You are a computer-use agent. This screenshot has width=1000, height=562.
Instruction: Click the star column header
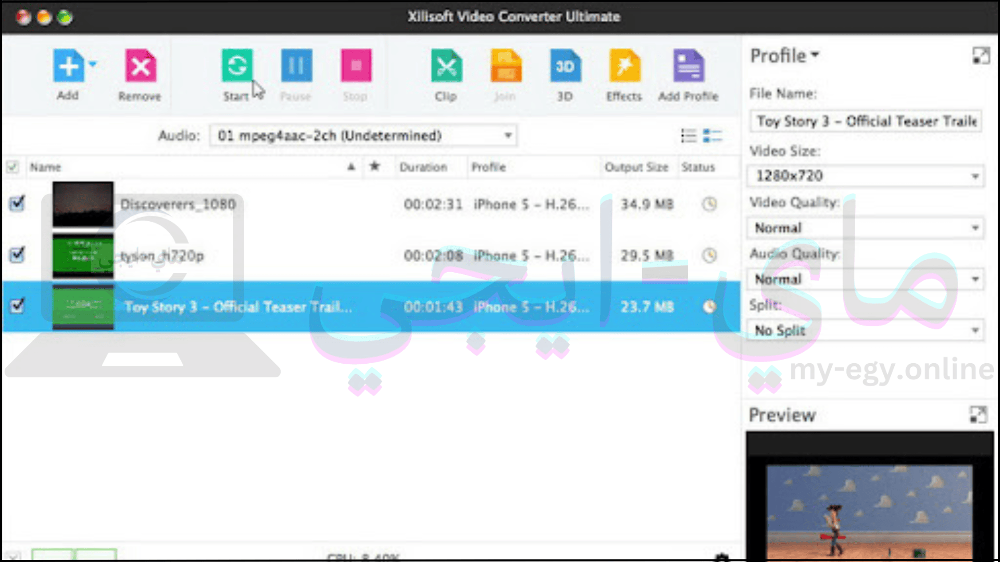point(374,167)
